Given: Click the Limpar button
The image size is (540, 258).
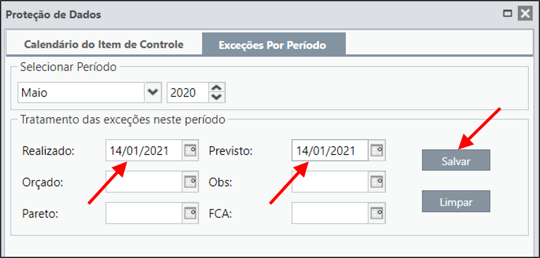Looking at the screenshot, I should 456,202.
